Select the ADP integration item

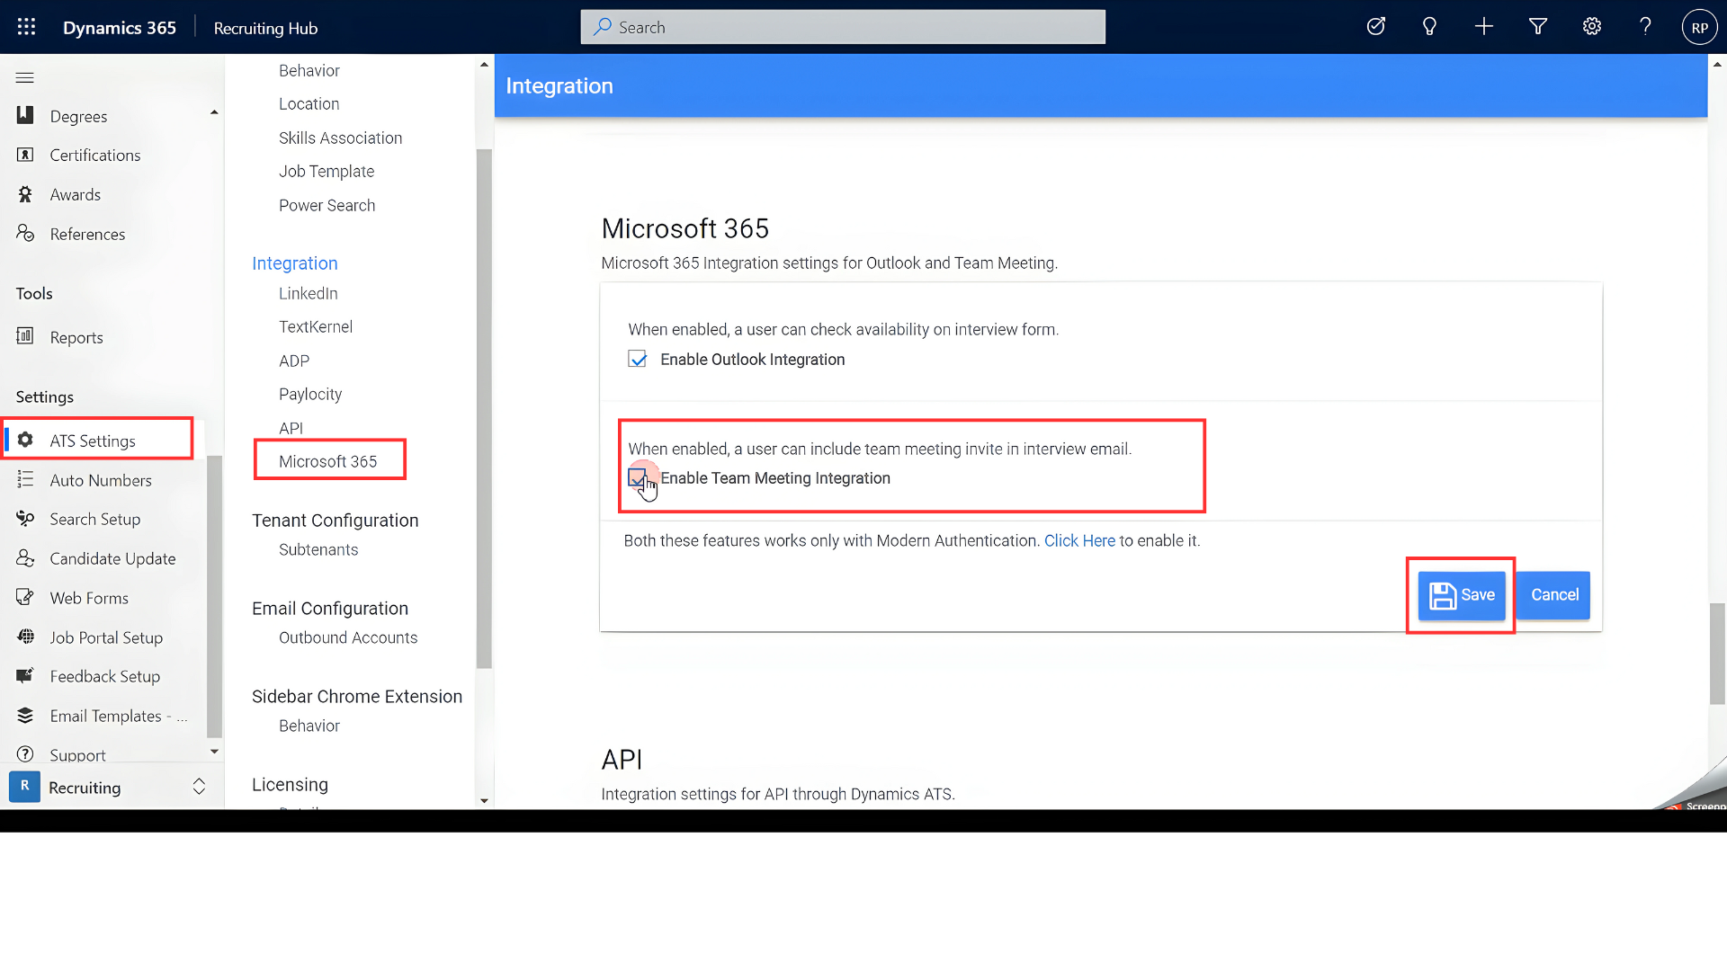coord(293,361)
